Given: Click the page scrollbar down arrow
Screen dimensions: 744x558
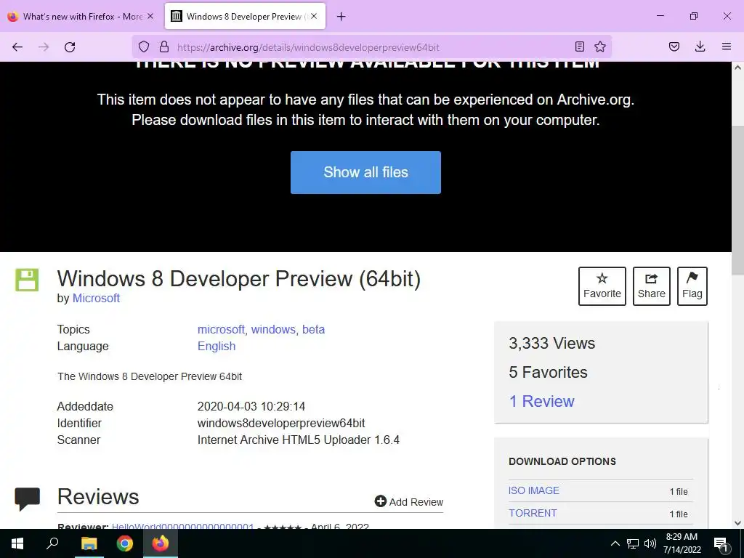Looking at the screenshot, I should [738, 523].
